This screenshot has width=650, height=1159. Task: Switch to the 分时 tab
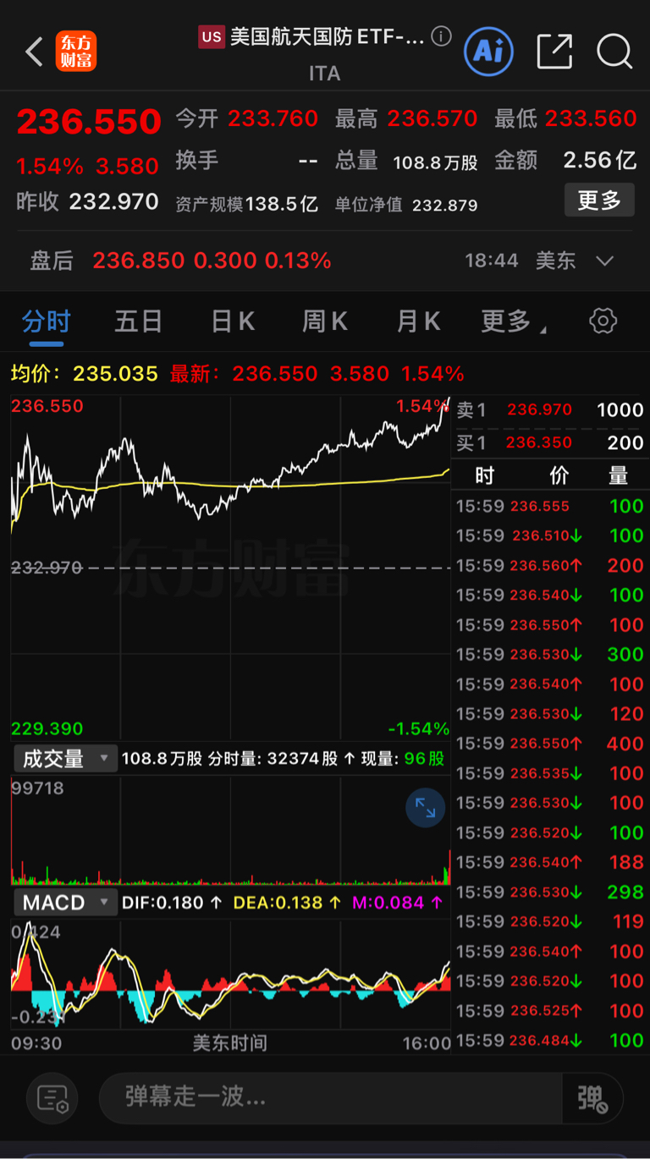click(47, 321)
